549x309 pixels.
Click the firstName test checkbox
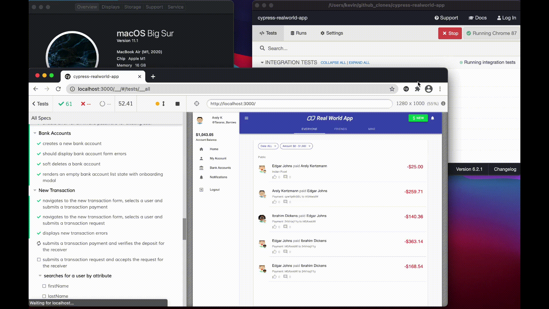tap(44, 286)
